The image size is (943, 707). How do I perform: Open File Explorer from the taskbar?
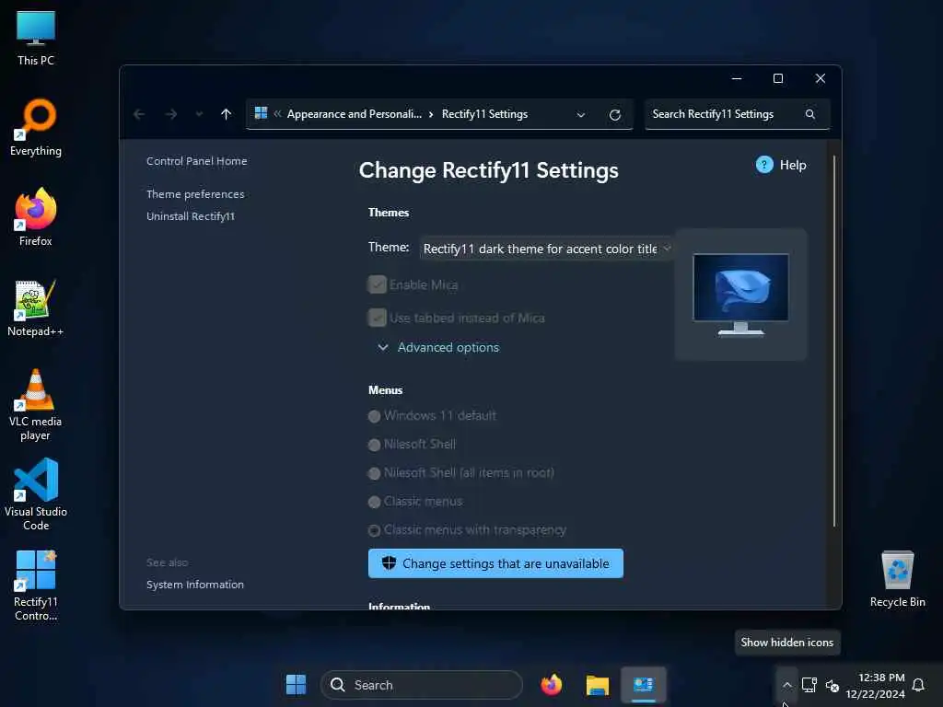coord(597,685)
